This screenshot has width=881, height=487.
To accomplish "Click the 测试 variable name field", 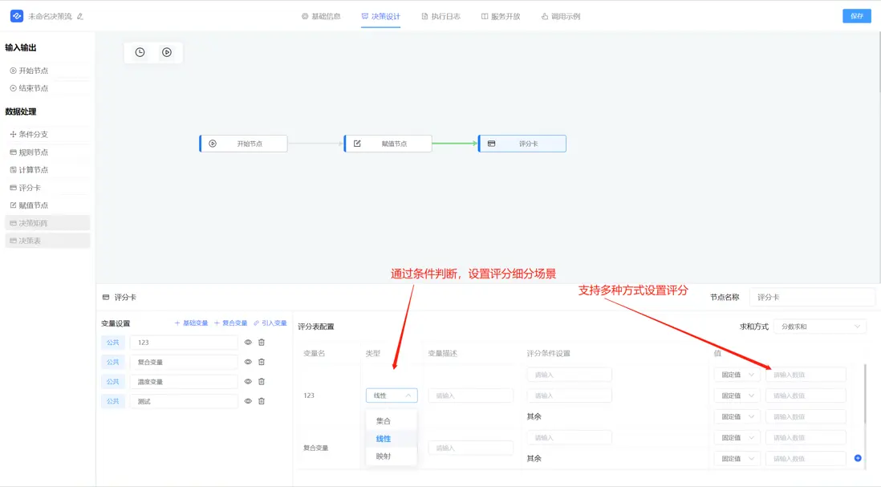I will coord(184,401).
